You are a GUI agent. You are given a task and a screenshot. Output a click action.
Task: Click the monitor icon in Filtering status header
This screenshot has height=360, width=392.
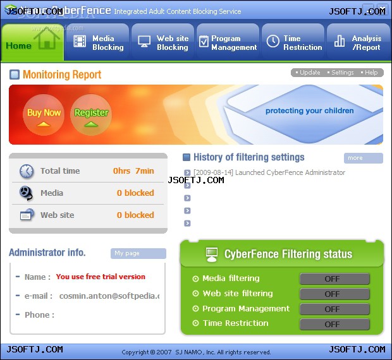[212, 255]
